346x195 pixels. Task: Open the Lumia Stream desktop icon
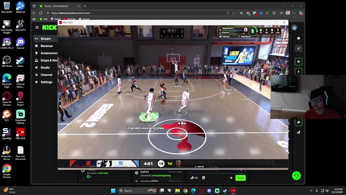point(20,99)
